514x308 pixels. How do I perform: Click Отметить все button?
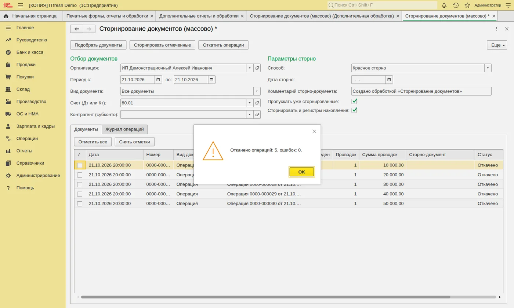point(93,142)
